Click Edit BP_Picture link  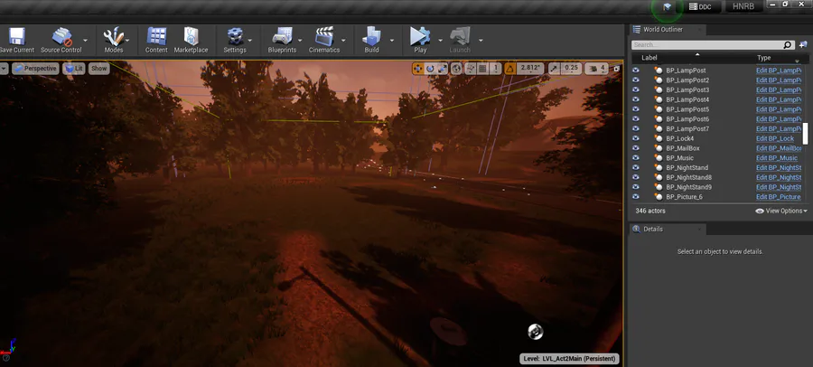tap(779, 197)
